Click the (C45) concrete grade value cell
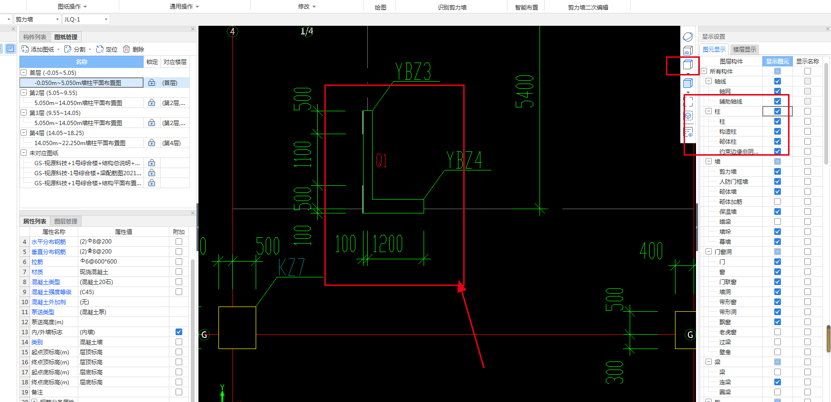 coord(124,292)
